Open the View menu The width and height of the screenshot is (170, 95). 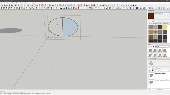(5, 3)
